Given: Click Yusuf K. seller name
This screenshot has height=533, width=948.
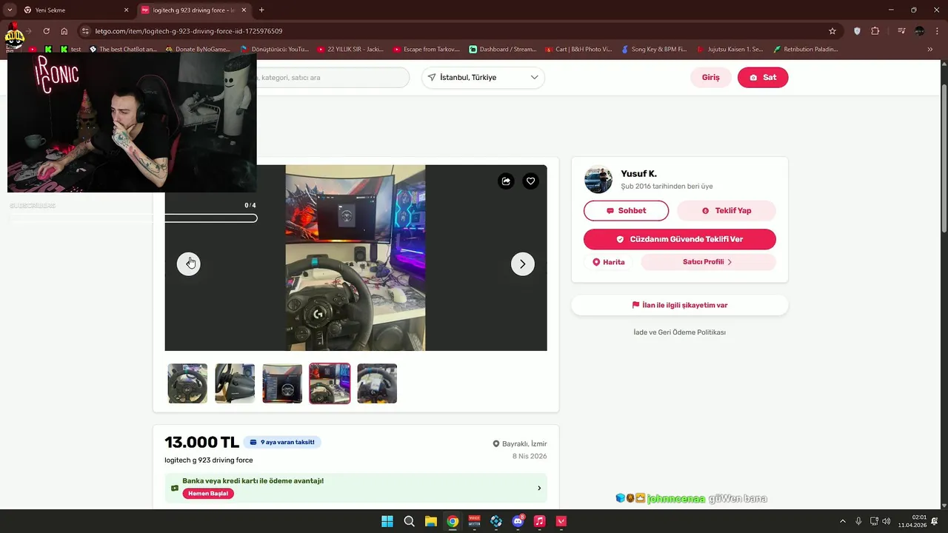Looking at the screenshot, I should [638, 174].
